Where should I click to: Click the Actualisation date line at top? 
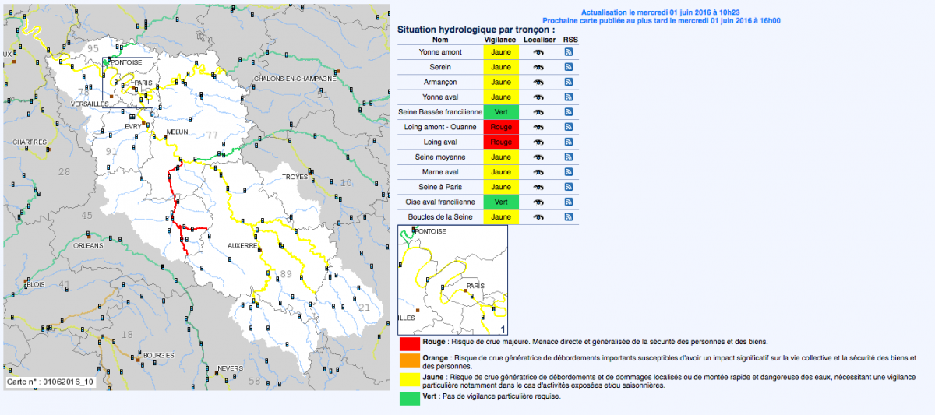661,13
